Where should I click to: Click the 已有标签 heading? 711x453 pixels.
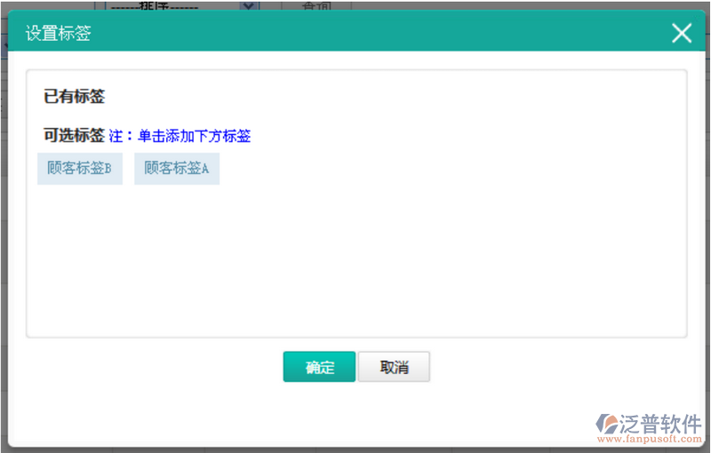point(75,96)
